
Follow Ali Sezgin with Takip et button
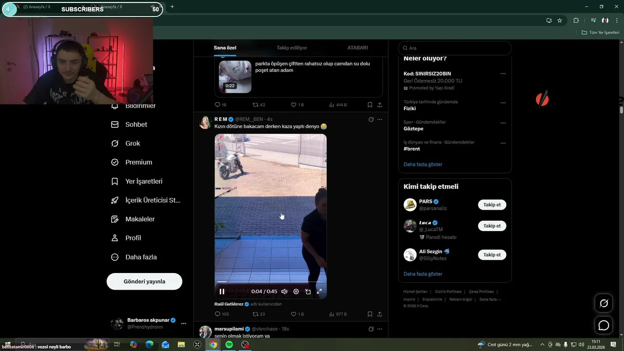(492, 255)
